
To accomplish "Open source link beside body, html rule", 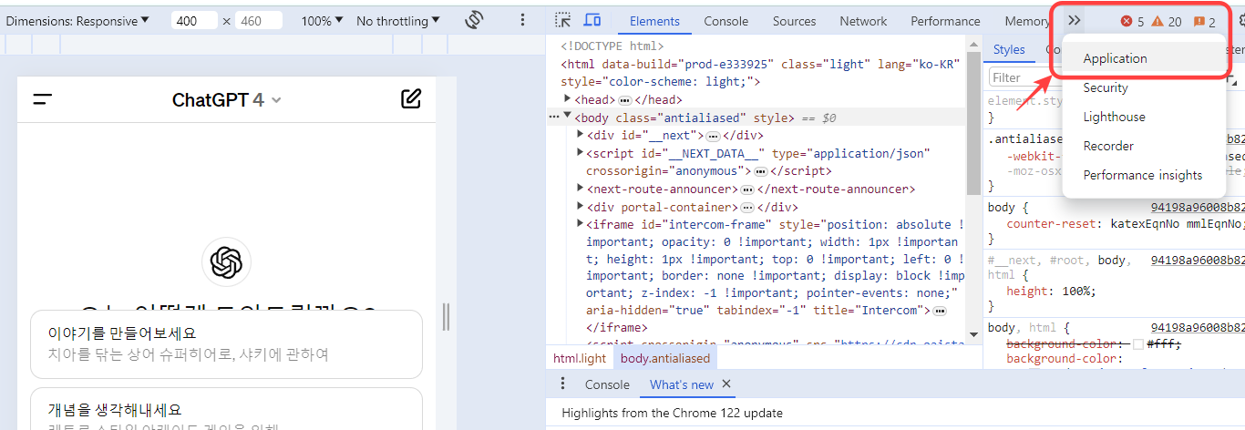I will click(x=1198, y=327).
